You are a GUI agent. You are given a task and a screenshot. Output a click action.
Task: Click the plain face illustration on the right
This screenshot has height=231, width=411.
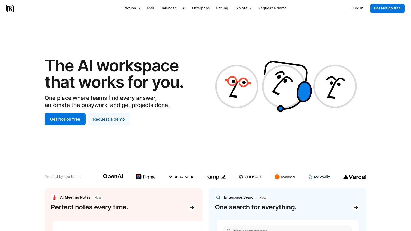(335, 86)
